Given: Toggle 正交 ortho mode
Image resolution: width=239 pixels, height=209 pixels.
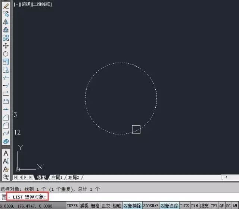Looking at the screenshot, I should 106,206.
